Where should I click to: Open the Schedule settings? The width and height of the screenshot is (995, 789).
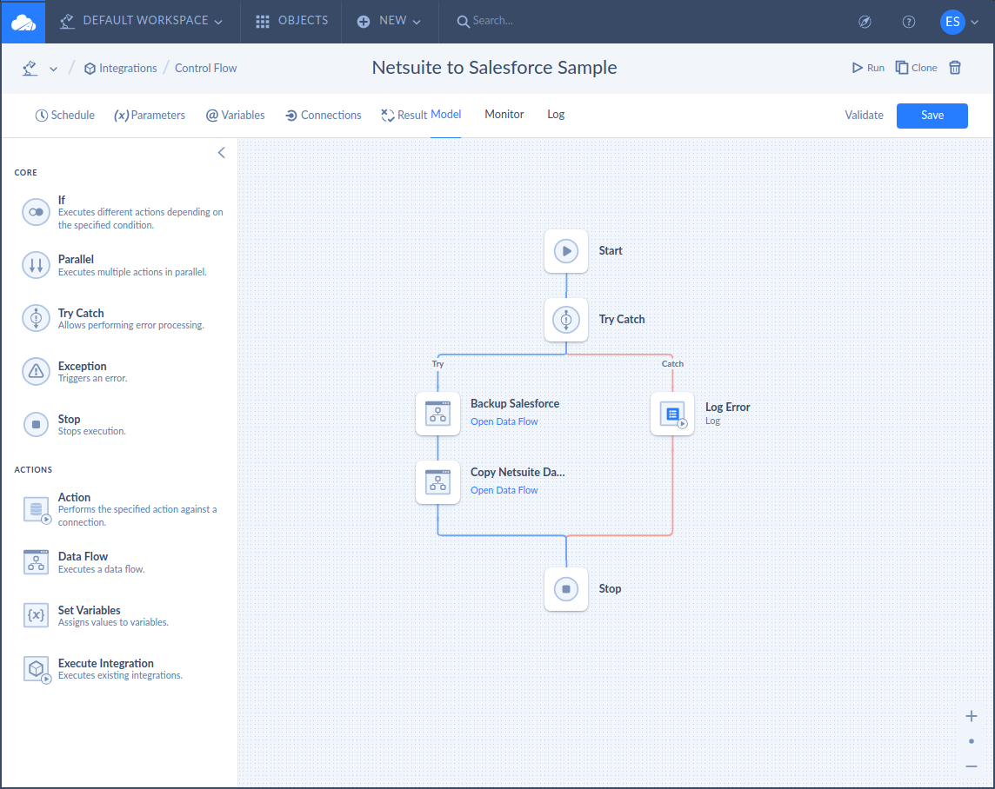click(x=64, y=116)
